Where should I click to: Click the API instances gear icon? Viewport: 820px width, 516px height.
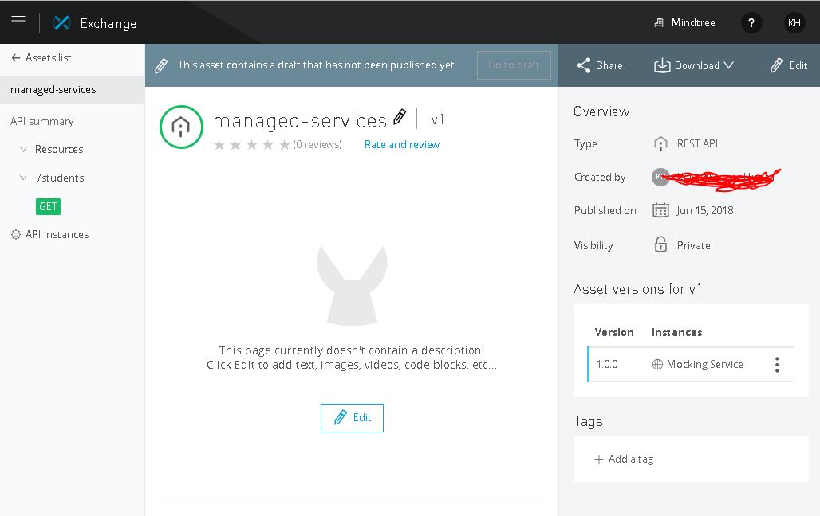point(15,235)
